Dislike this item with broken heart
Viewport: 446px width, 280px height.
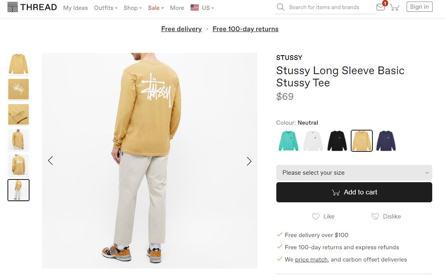click(375, 216)
